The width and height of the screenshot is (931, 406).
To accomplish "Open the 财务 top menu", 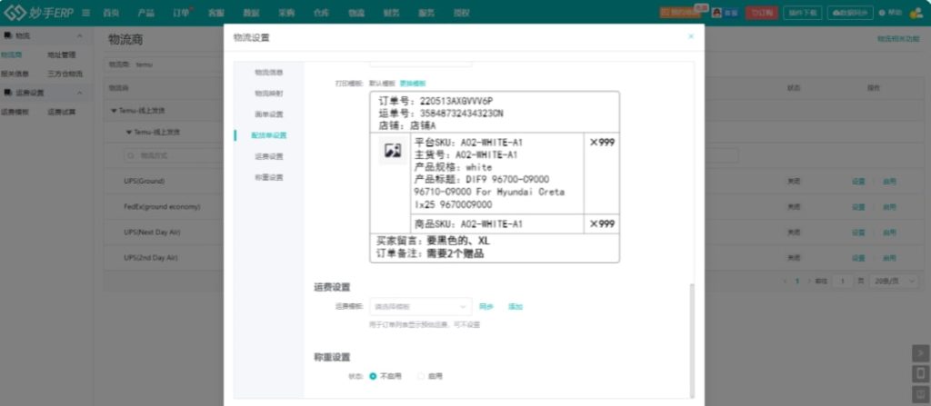I will (391, 13).
